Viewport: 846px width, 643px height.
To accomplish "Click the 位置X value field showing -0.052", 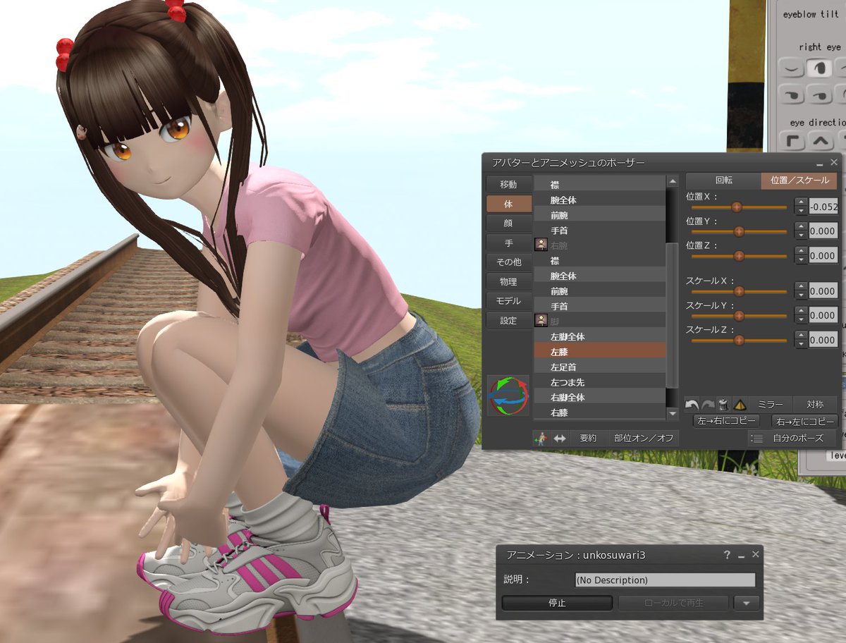I will [x=823, y=207].
